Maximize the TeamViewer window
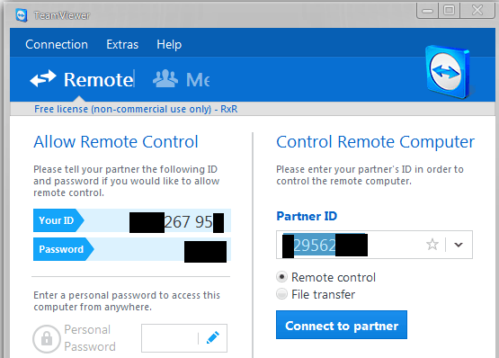Screen dimensions: 499x358 pyautogui.click(x=449, y=11)
